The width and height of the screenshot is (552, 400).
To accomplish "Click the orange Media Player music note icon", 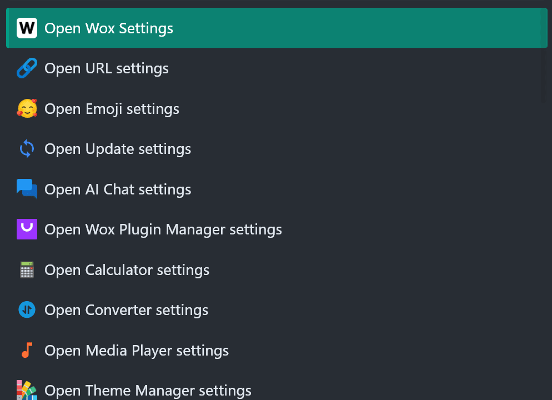I will (27, 350).
